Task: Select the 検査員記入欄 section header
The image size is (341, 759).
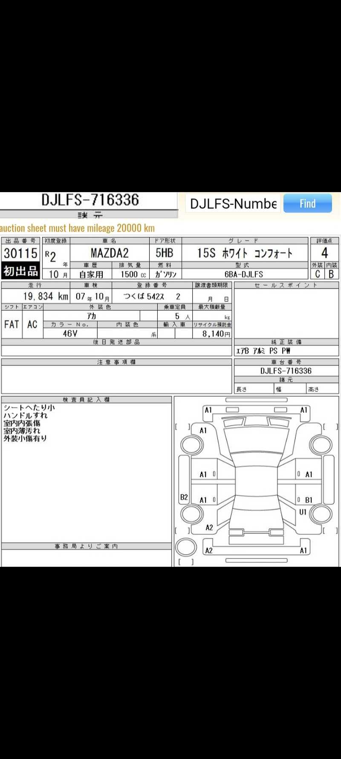Action: click(86, 400)
